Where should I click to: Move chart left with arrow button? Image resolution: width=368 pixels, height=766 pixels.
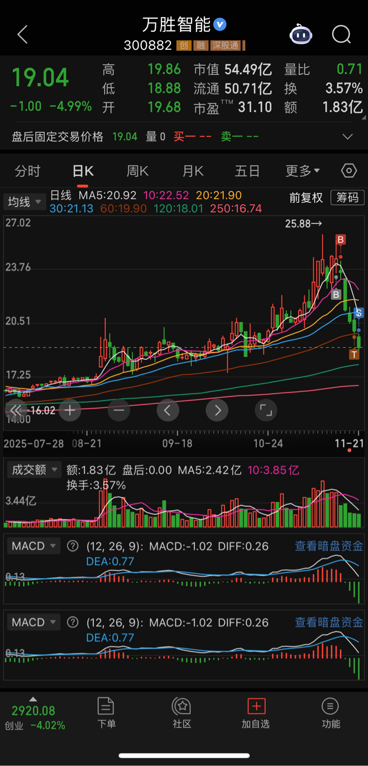click(x=168, y=410)
